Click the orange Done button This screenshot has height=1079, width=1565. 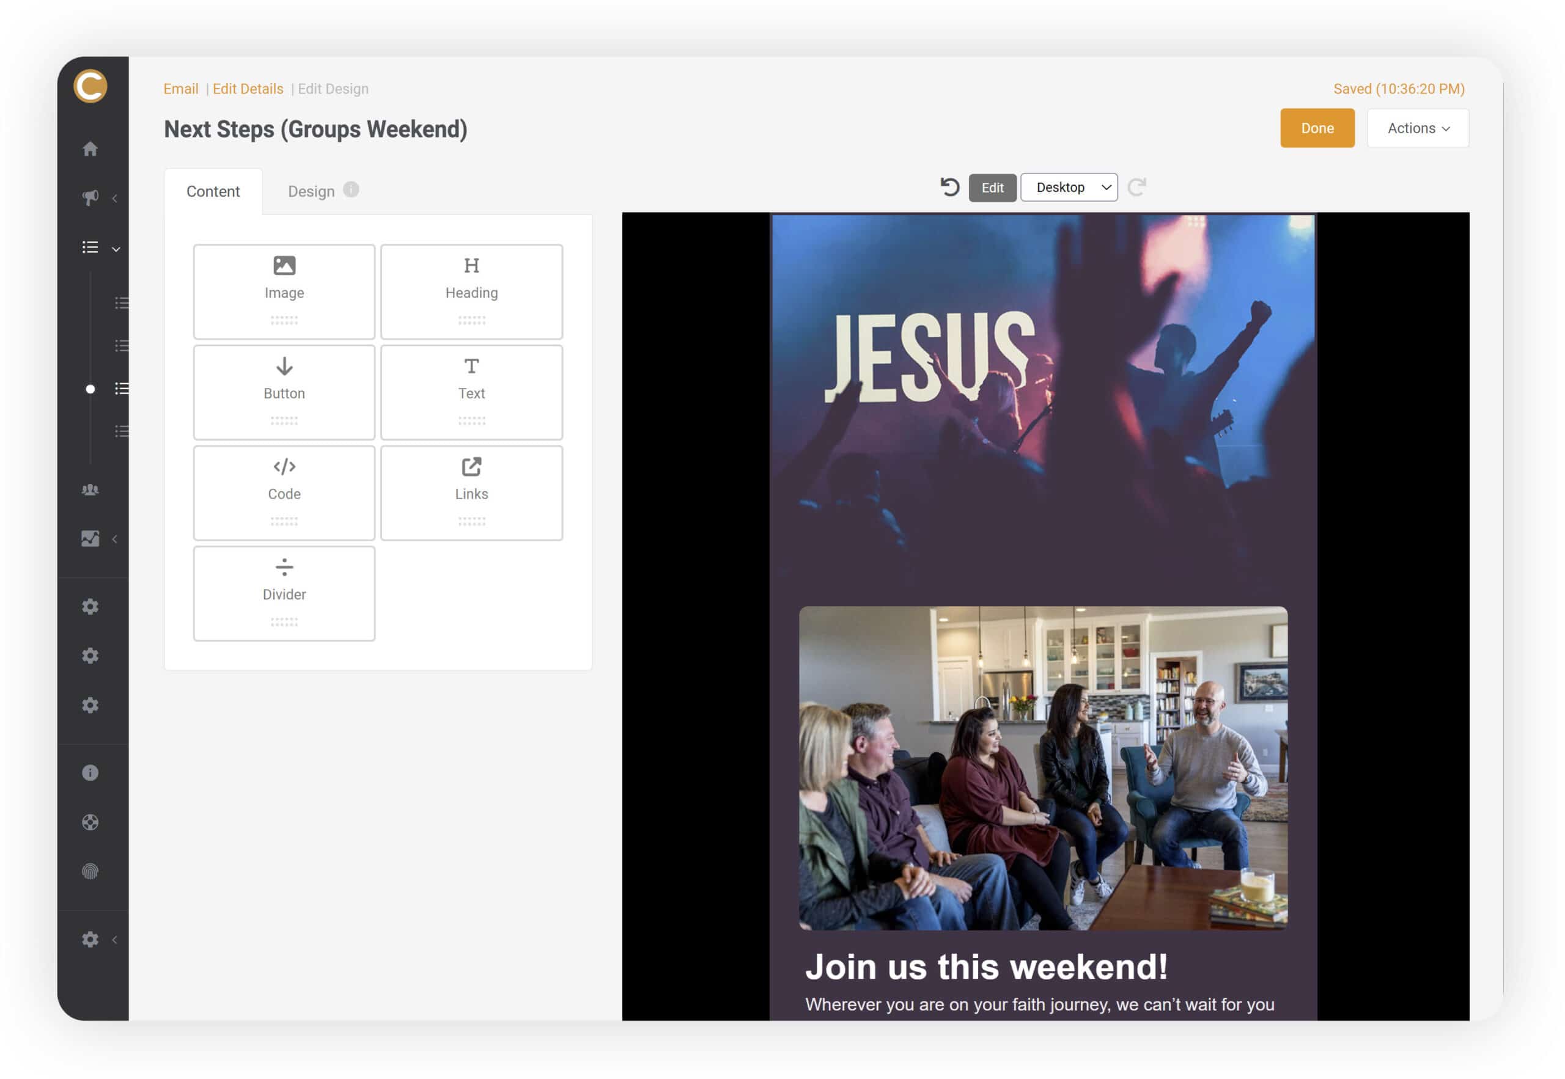[1318, 128]
